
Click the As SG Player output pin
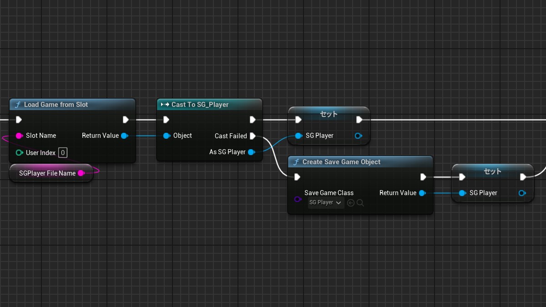tap(251, 152)
